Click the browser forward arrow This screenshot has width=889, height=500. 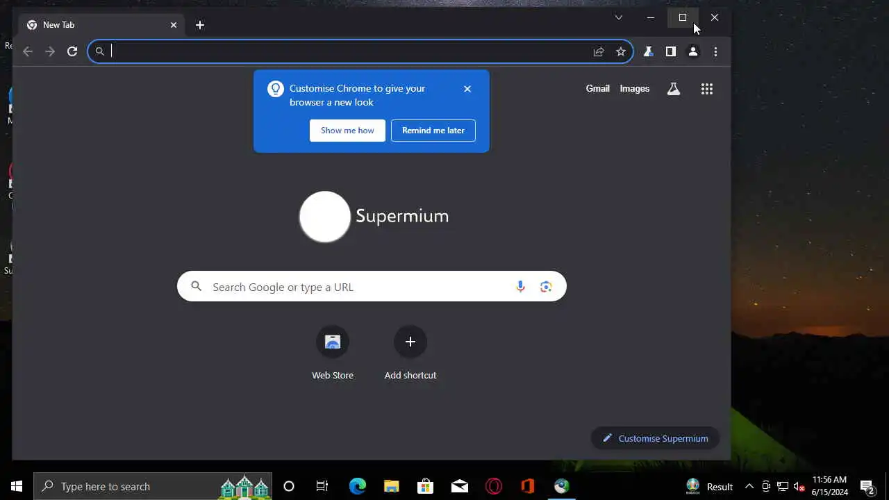50,51
